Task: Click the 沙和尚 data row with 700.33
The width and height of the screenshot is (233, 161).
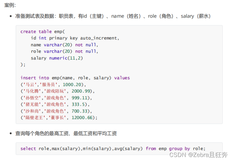Action: click(x=56, y=111)
